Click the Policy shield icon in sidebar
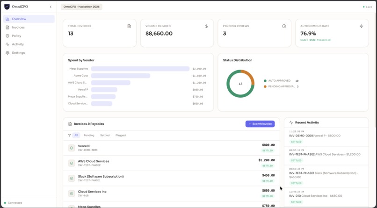Screen dimensions: 377x208 point(7,36)
